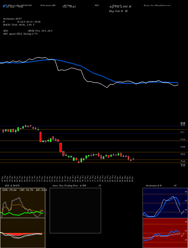Click the '(MGR) 19.4, 16.8, 24.9' ADX values
188x248 pixels.
(x=40, y=31)
